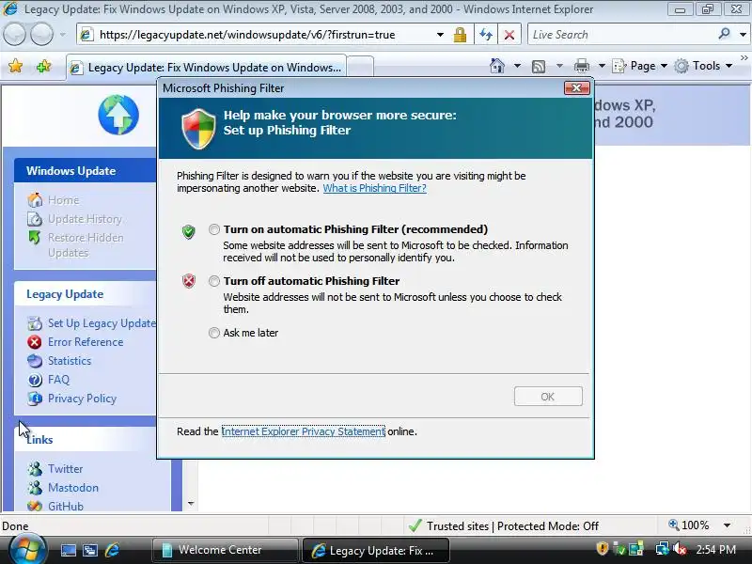Click the Live Search input box
Viewport: 752px width, 564px height.
[622, 35]
